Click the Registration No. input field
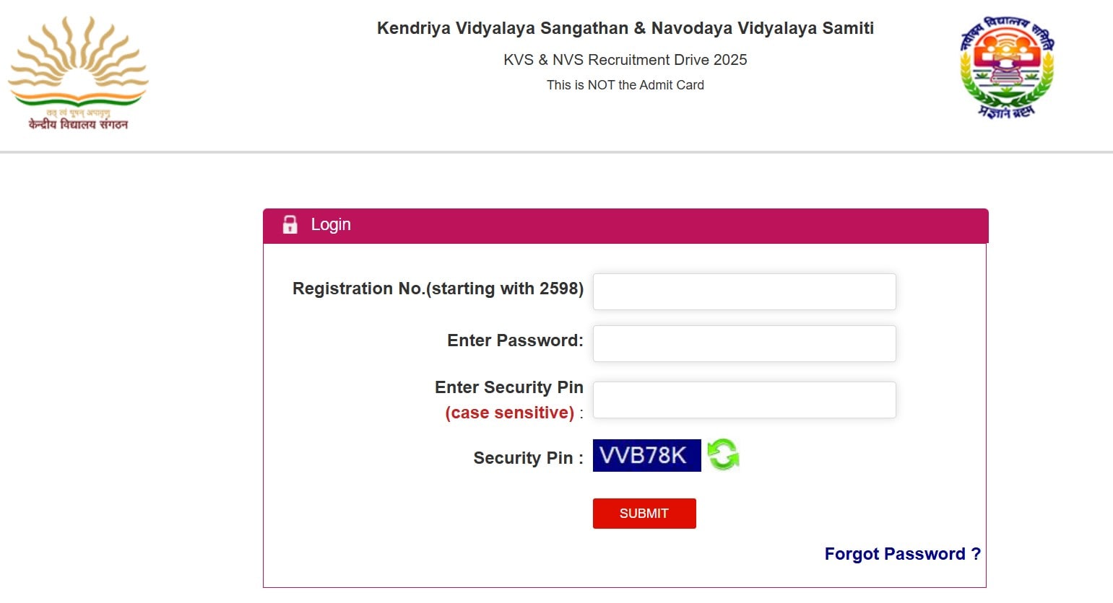Screen dimensions: 1113x603 (x=744, y=291)
